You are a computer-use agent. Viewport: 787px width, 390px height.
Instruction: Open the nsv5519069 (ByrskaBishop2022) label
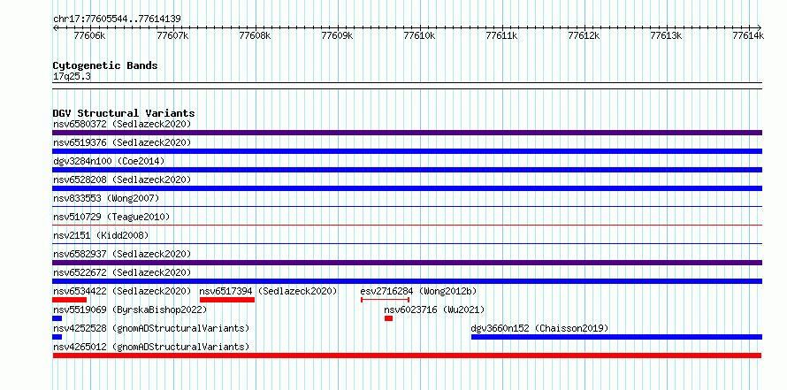[130, 310]
